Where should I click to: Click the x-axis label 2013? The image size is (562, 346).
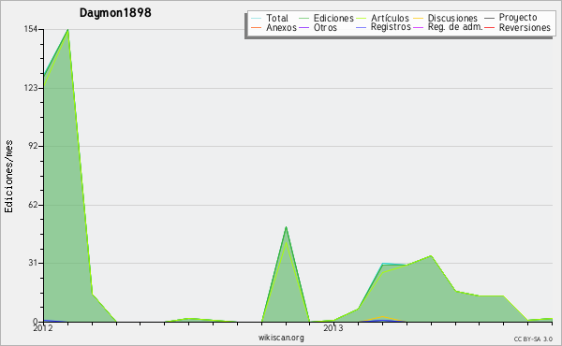tap(333, 327)
